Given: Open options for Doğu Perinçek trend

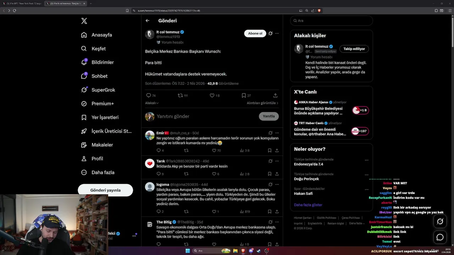Looking at the screenshot, I should [x=366, y=175].
